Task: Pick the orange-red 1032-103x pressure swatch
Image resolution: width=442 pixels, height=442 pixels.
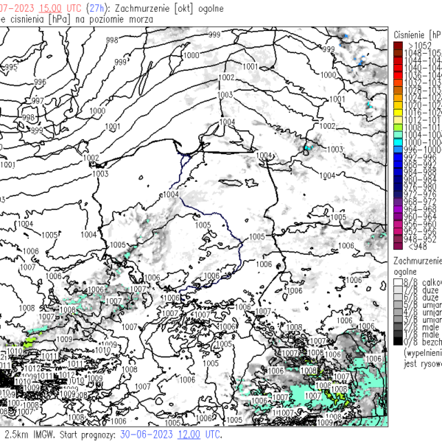Action: (x=398, y=83)
